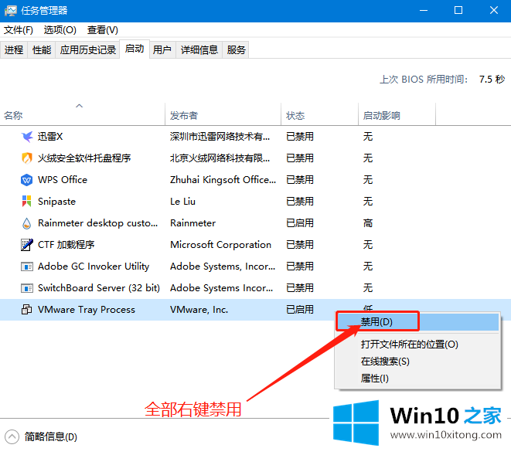Select the Snipaste entry name
The image size is (511, 455).
point(56,202)
